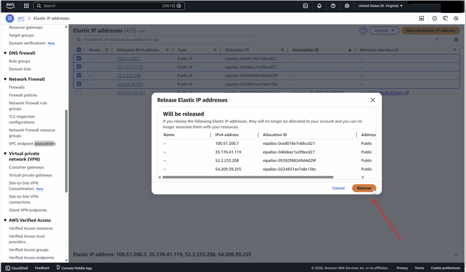Open the United States (N. Virginia) region dropdown

coord(381,6)
